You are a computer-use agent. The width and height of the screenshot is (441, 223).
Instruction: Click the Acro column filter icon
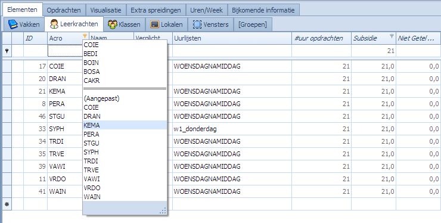[x=85, y=36]
